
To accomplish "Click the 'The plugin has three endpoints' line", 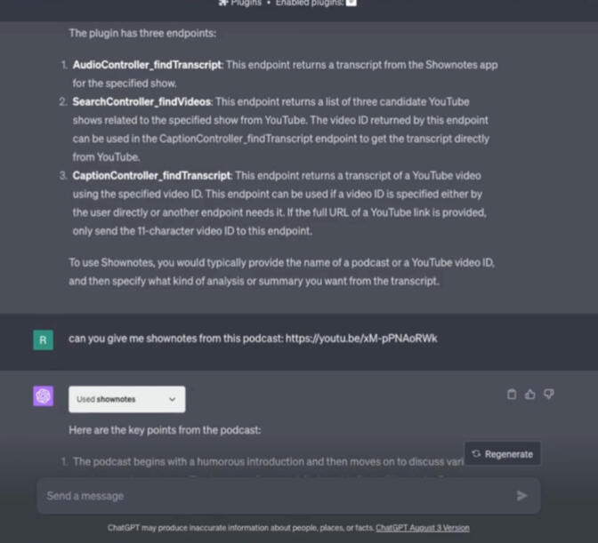I will [x=142, y=33].
